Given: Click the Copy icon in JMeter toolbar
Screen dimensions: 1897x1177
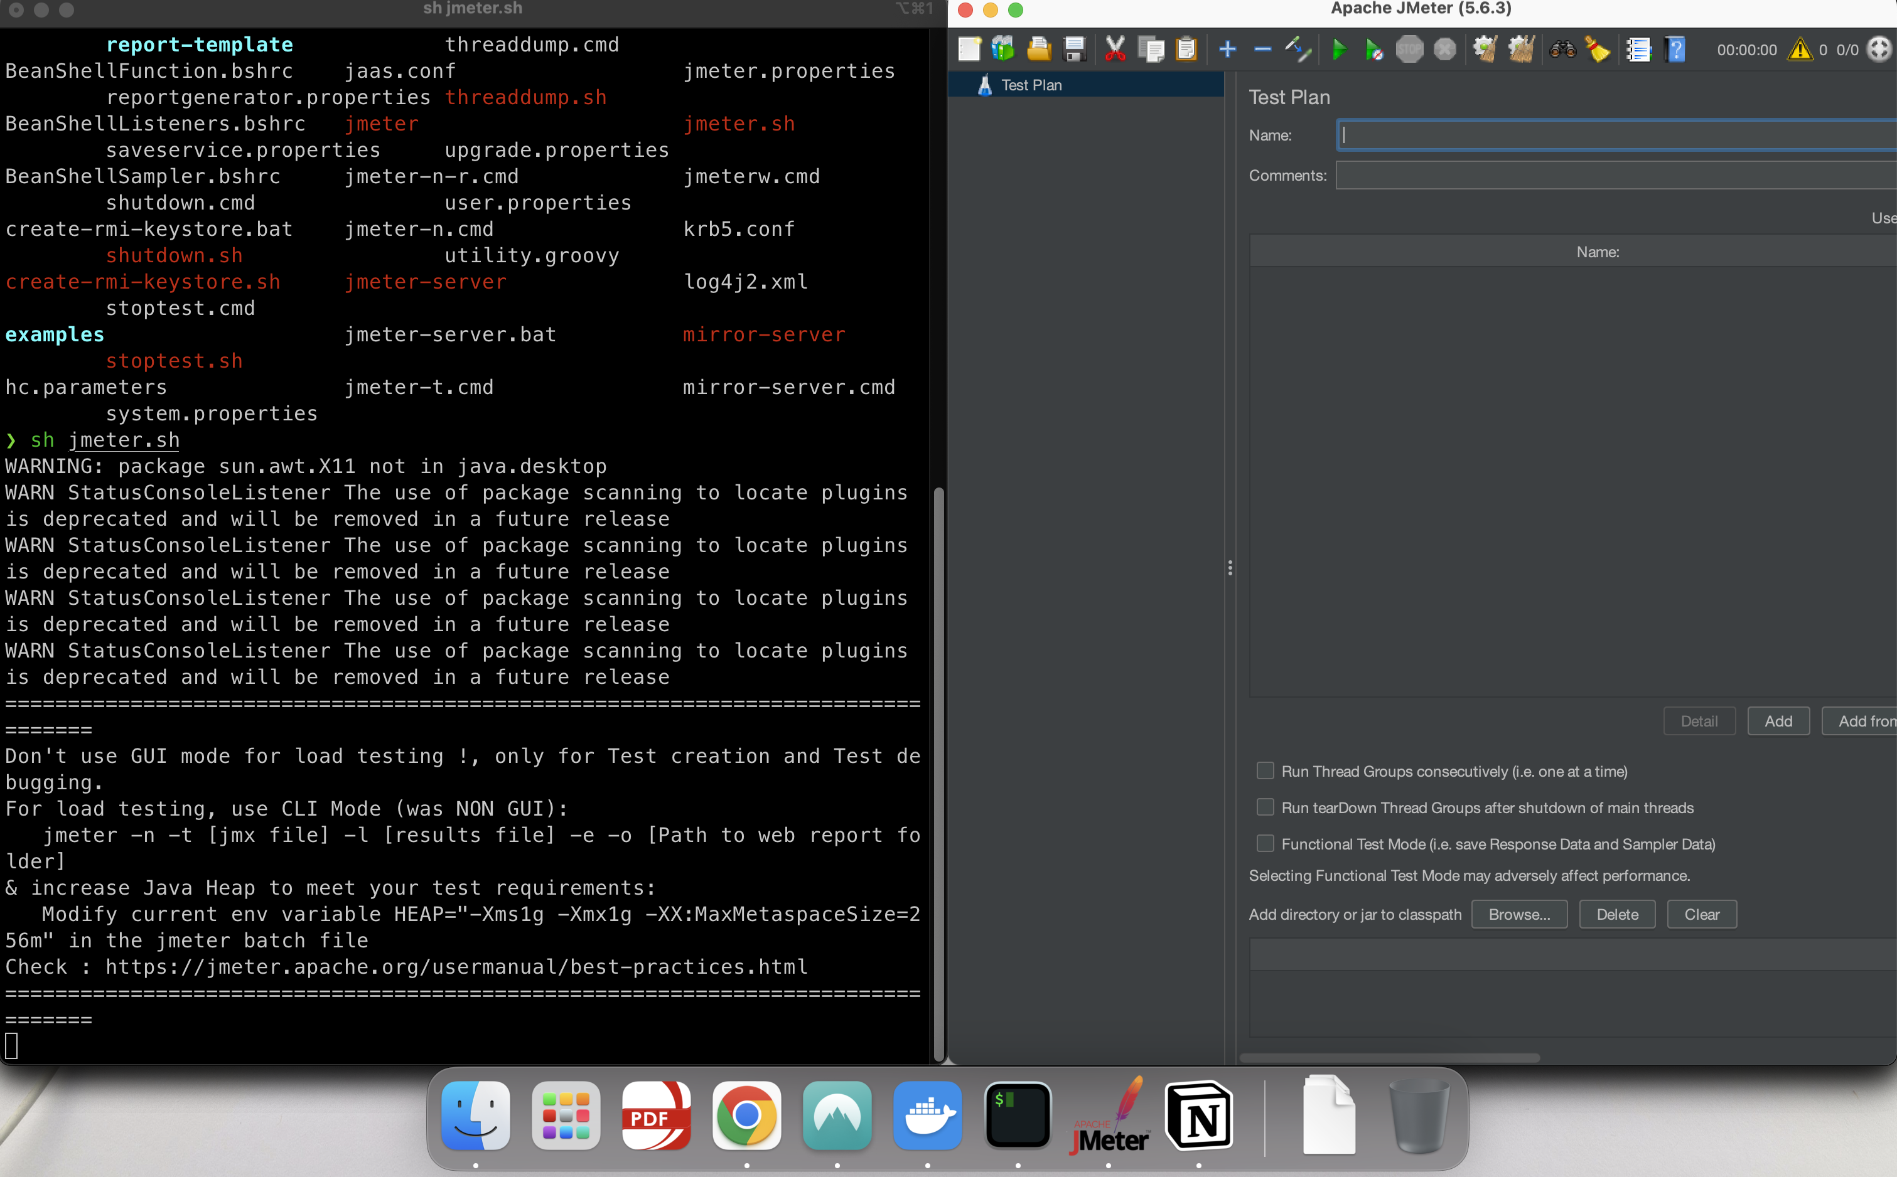Looking at the screenshot, I should 1150,50.
